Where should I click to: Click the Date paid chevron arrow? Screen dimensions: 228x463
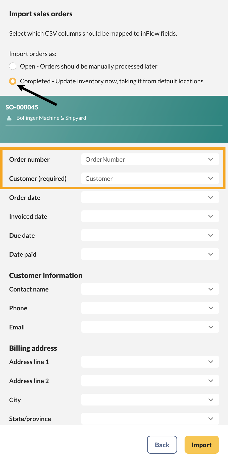(x=211, y=254)
